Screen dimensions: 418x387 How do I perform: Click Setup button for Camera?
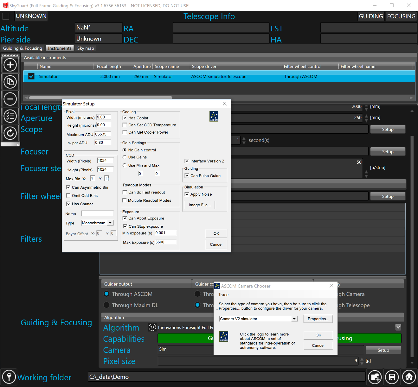tap(383, 350)
